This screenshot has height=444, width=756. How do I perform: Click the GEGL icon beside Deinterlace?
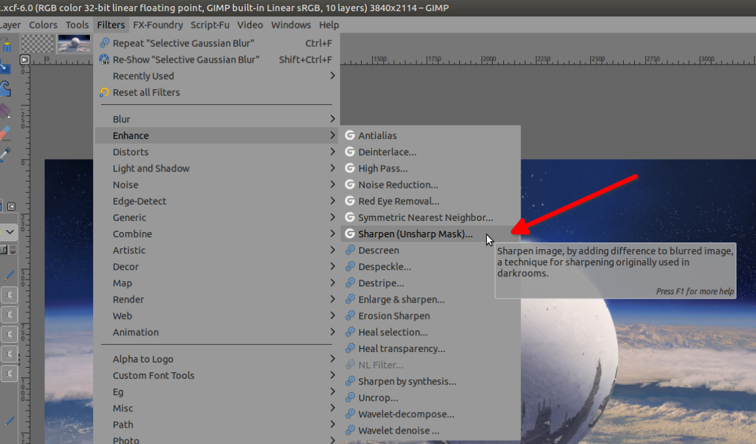click(350, 152)
